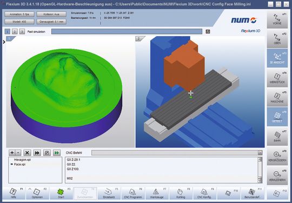Screen dimensions: 292x203
Task: Toggle the Geteilt split view
Action: click(x=277, y=117)
